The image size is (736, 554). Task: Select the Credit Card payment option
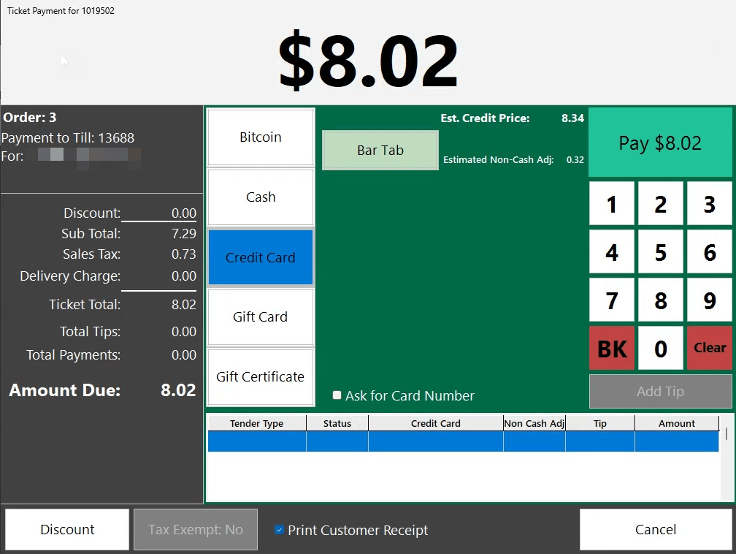(260, 257)
